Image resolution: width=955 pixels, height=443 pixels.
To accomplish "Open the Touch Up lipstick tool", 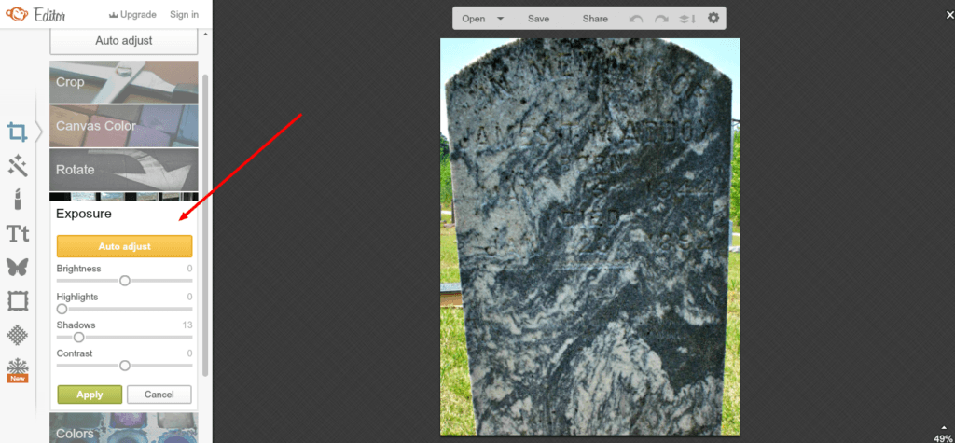I will tap(17, 199).
